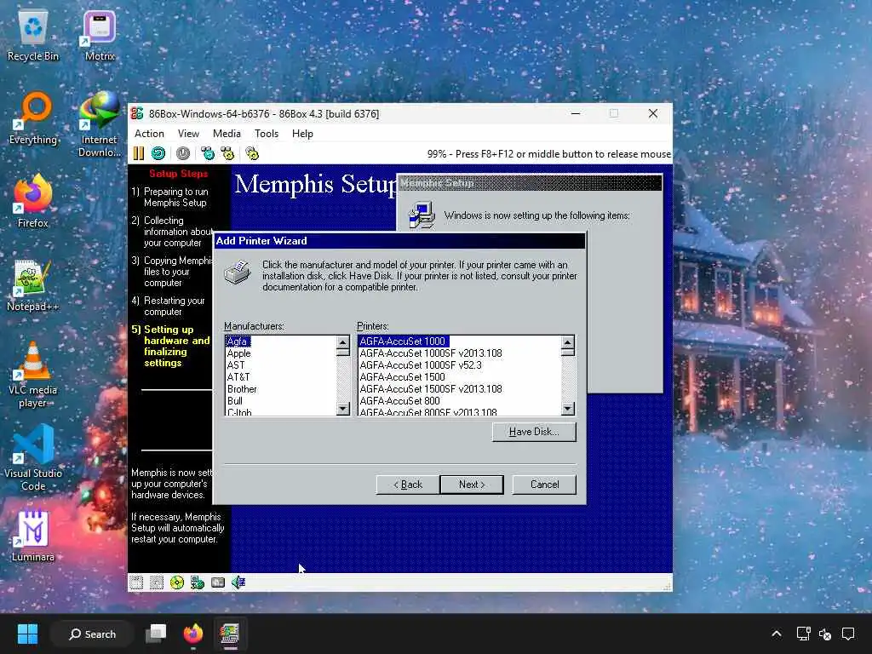The height and width of the screenshot is (654, 872).
Task: Click the grey power button icon
Action: pos(183,153)
